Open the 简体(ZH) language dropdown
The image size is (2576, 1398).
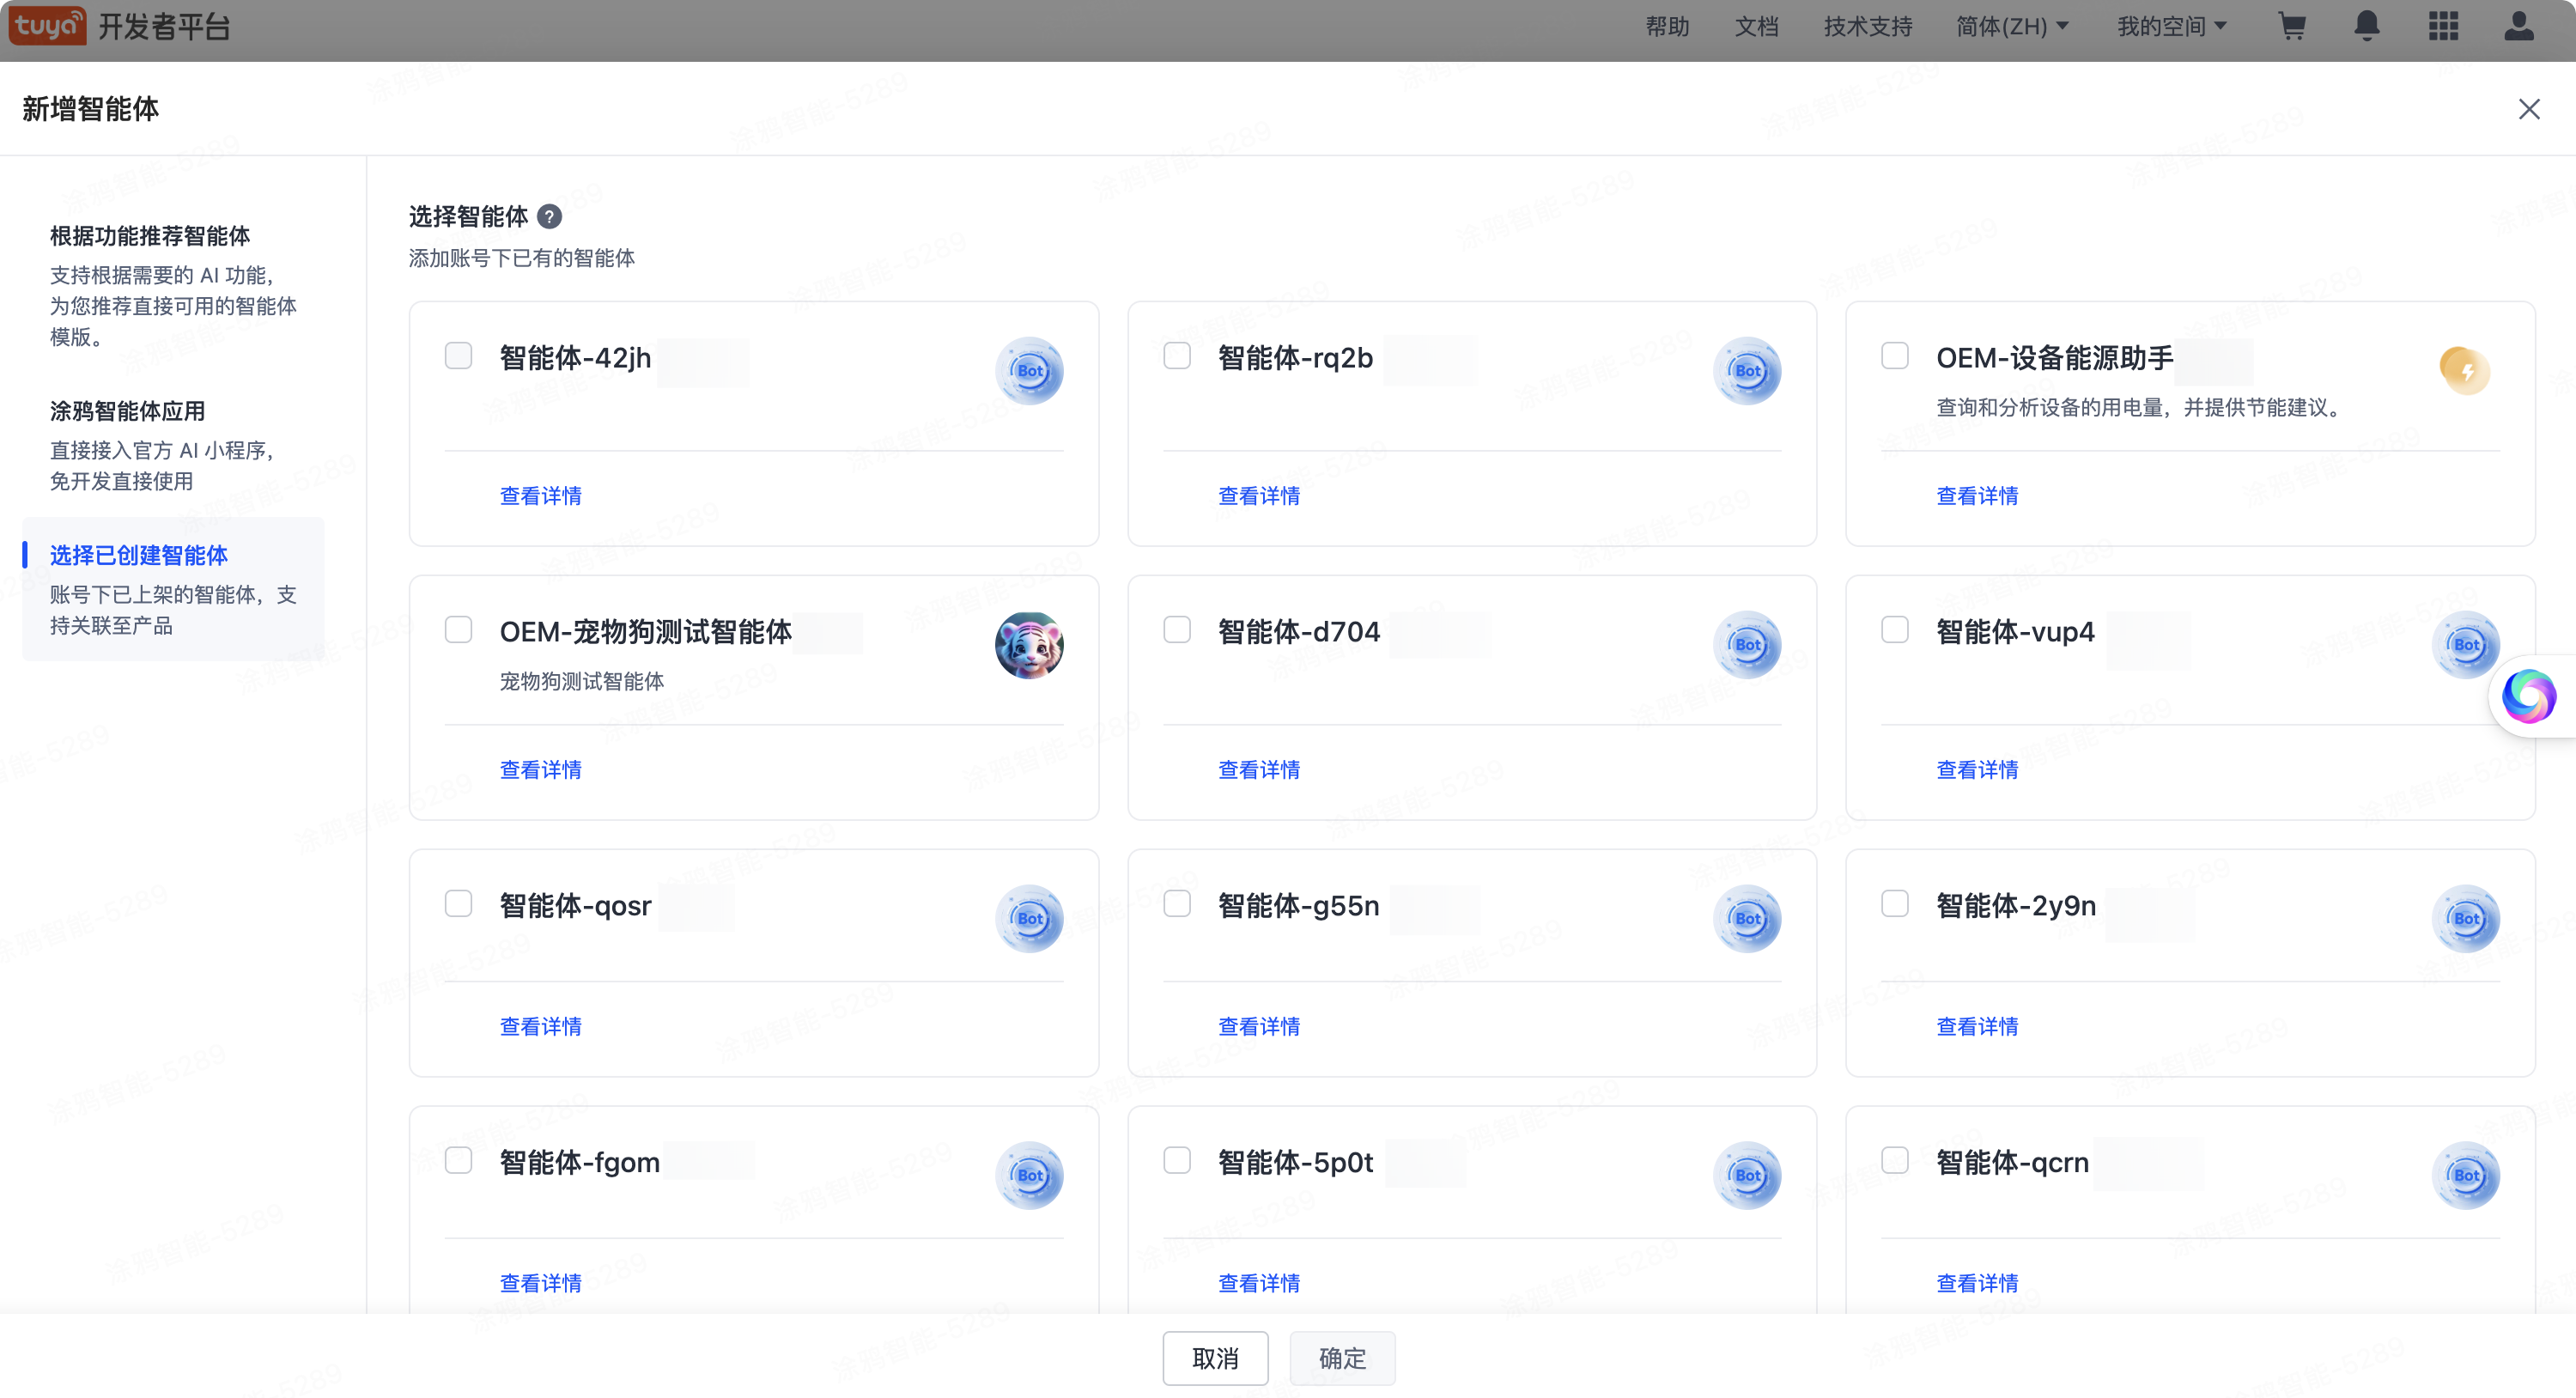tap(2013, 26)
